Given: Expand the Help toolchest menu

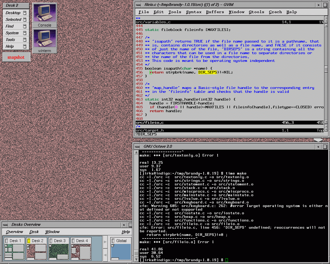Looking at the screenshot, I should click(10, 46).
